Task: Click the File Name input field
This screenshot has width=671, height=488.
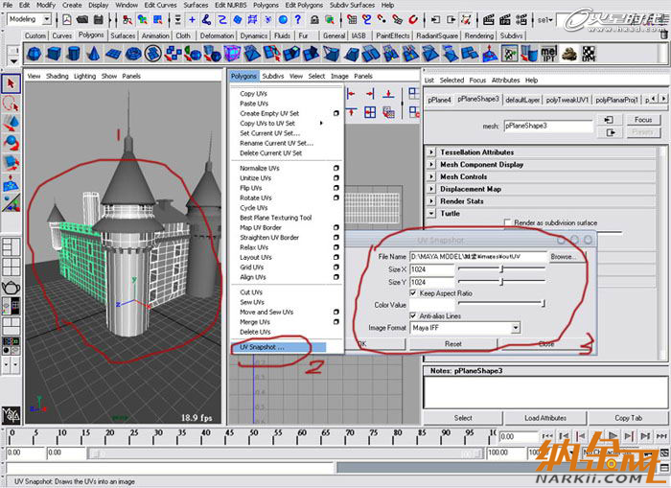Action: tap(477, 257)
